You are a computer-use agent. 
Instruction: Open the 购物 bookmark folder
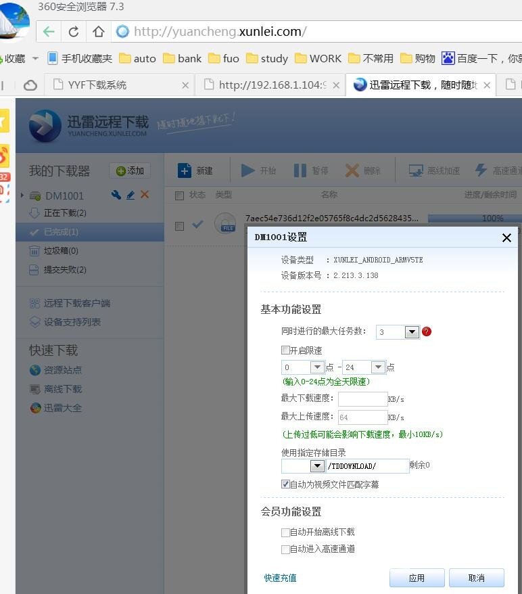pos(418,58)
